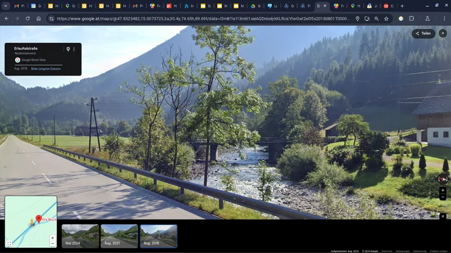
Task: Open the three-dot menu in the Erlauftalstraße card
Action: [74, 49]
